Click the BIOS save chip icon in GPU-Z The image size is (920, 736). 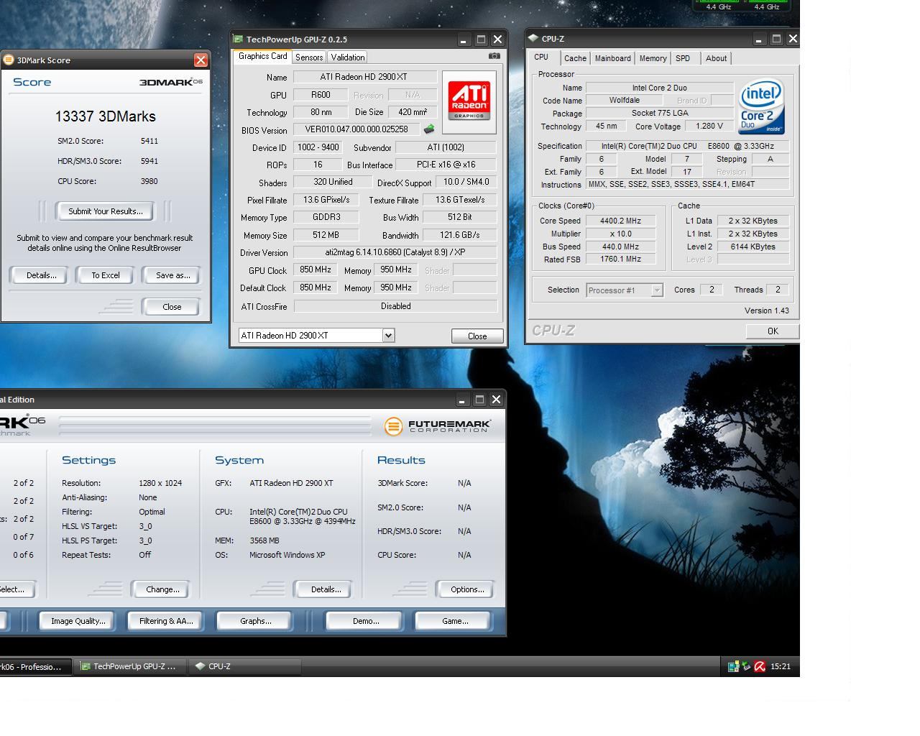pos(429,129)
